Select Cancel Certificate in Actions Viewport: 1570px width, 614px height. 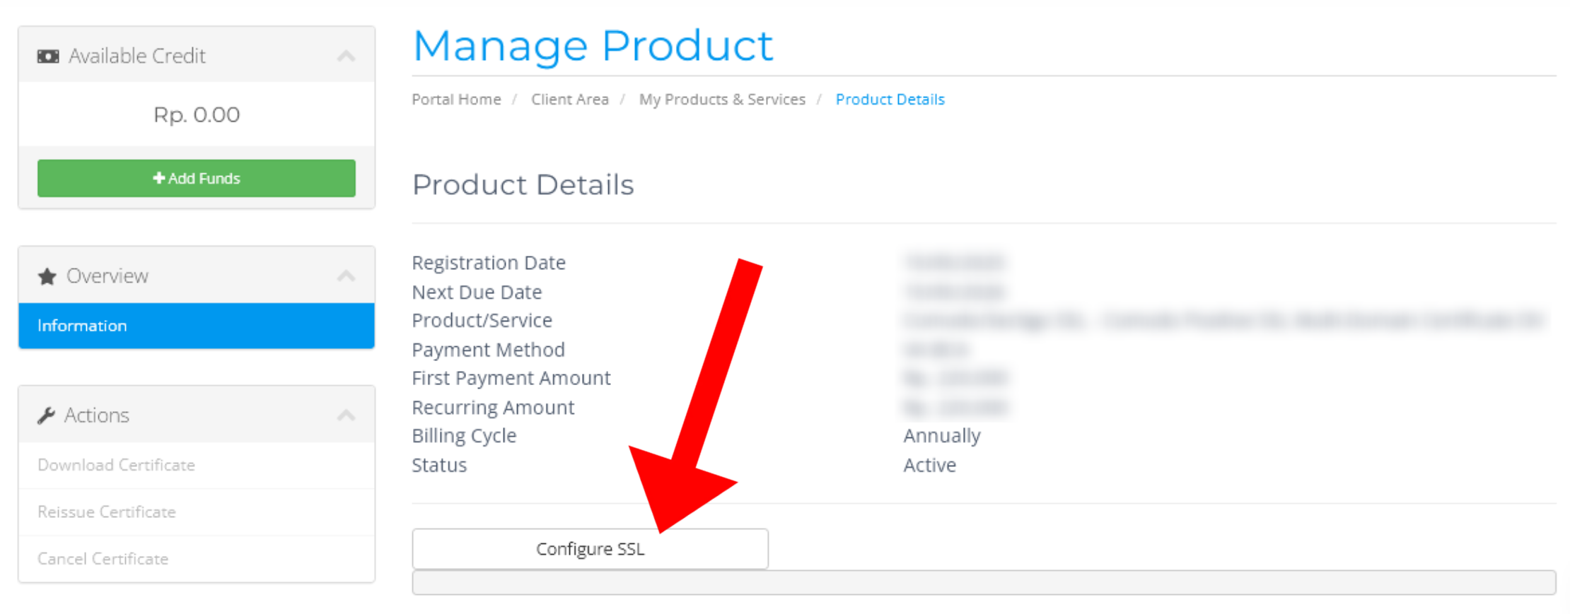[103, 559]
